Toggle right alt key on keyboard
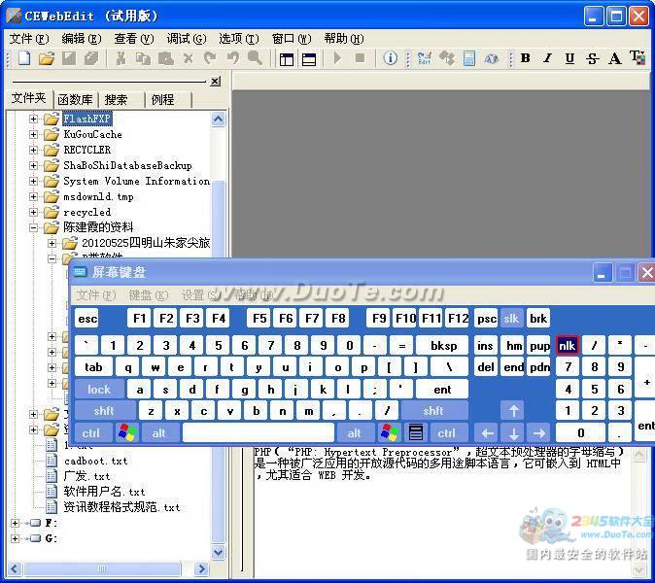This screenshot has width=655, height=583. 355,432
